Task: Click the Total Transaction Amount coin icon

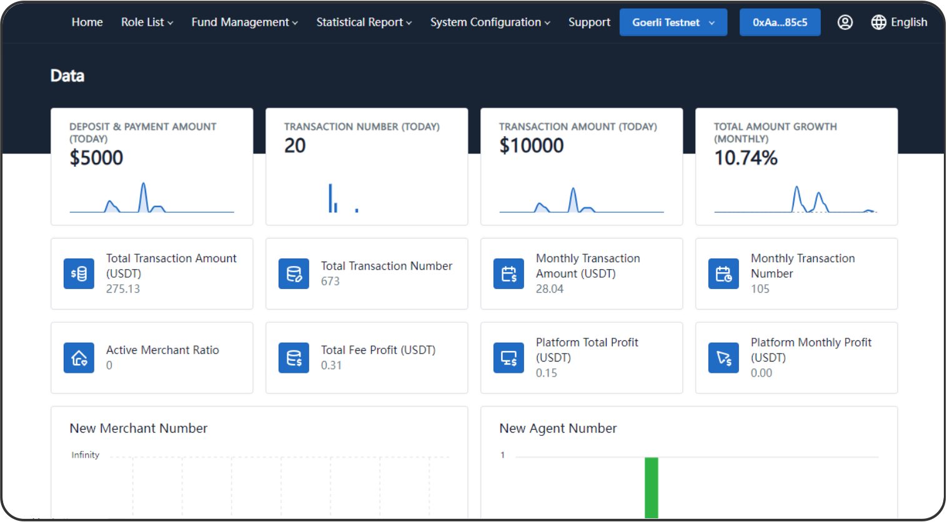Action: click(x=79, y=273)
